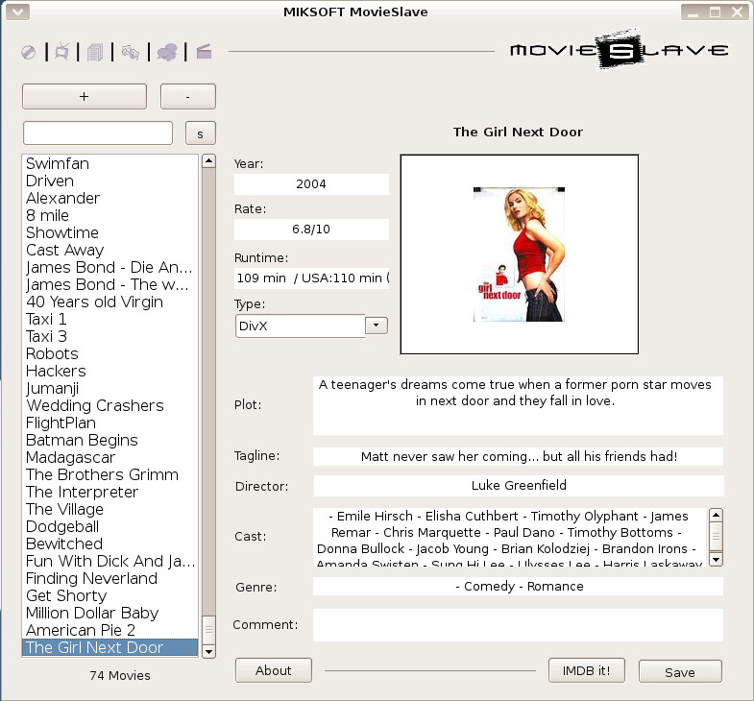Click the empty Comment field

[518, 625]
